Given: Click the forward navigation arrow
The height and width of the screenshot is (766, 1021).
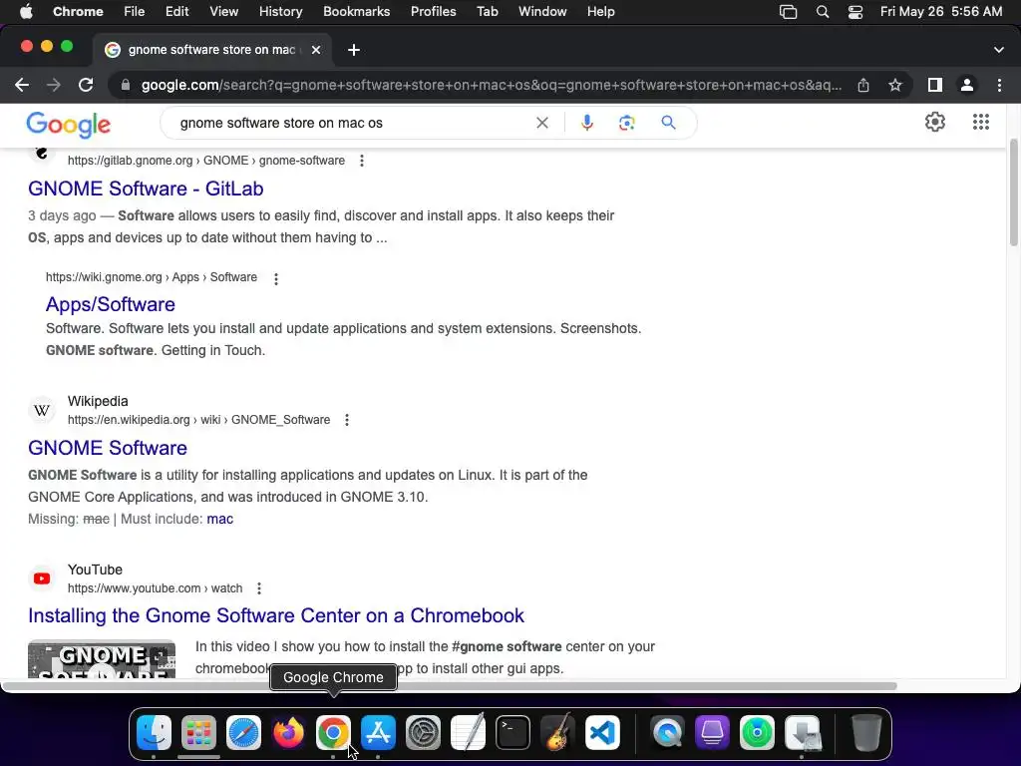Looking at the screenshot, I should [54, 85].
